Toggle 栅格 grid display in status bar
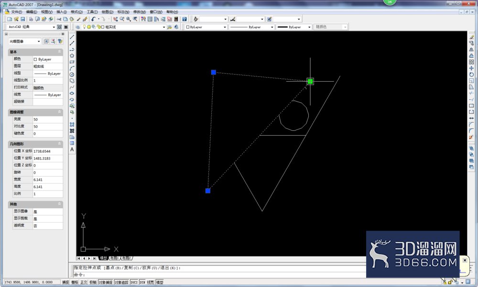This screenshot has width=478, height=287. (75, 282)
